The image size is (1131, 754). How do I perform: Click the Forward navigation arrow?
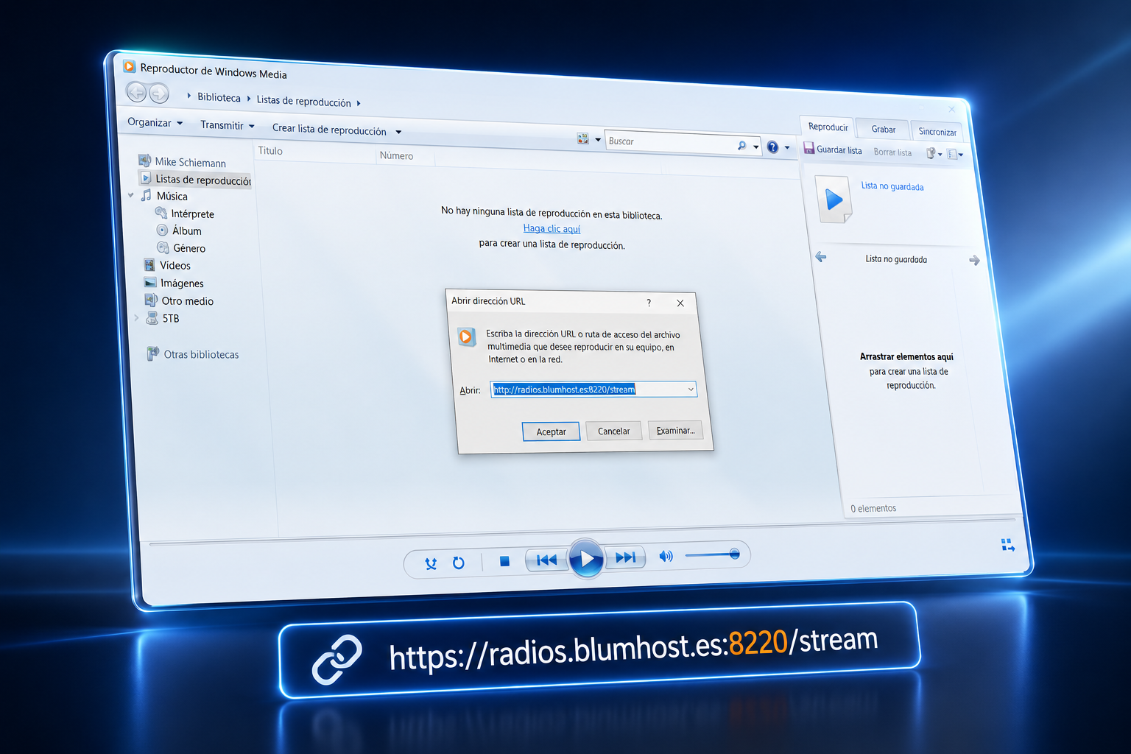158,94
